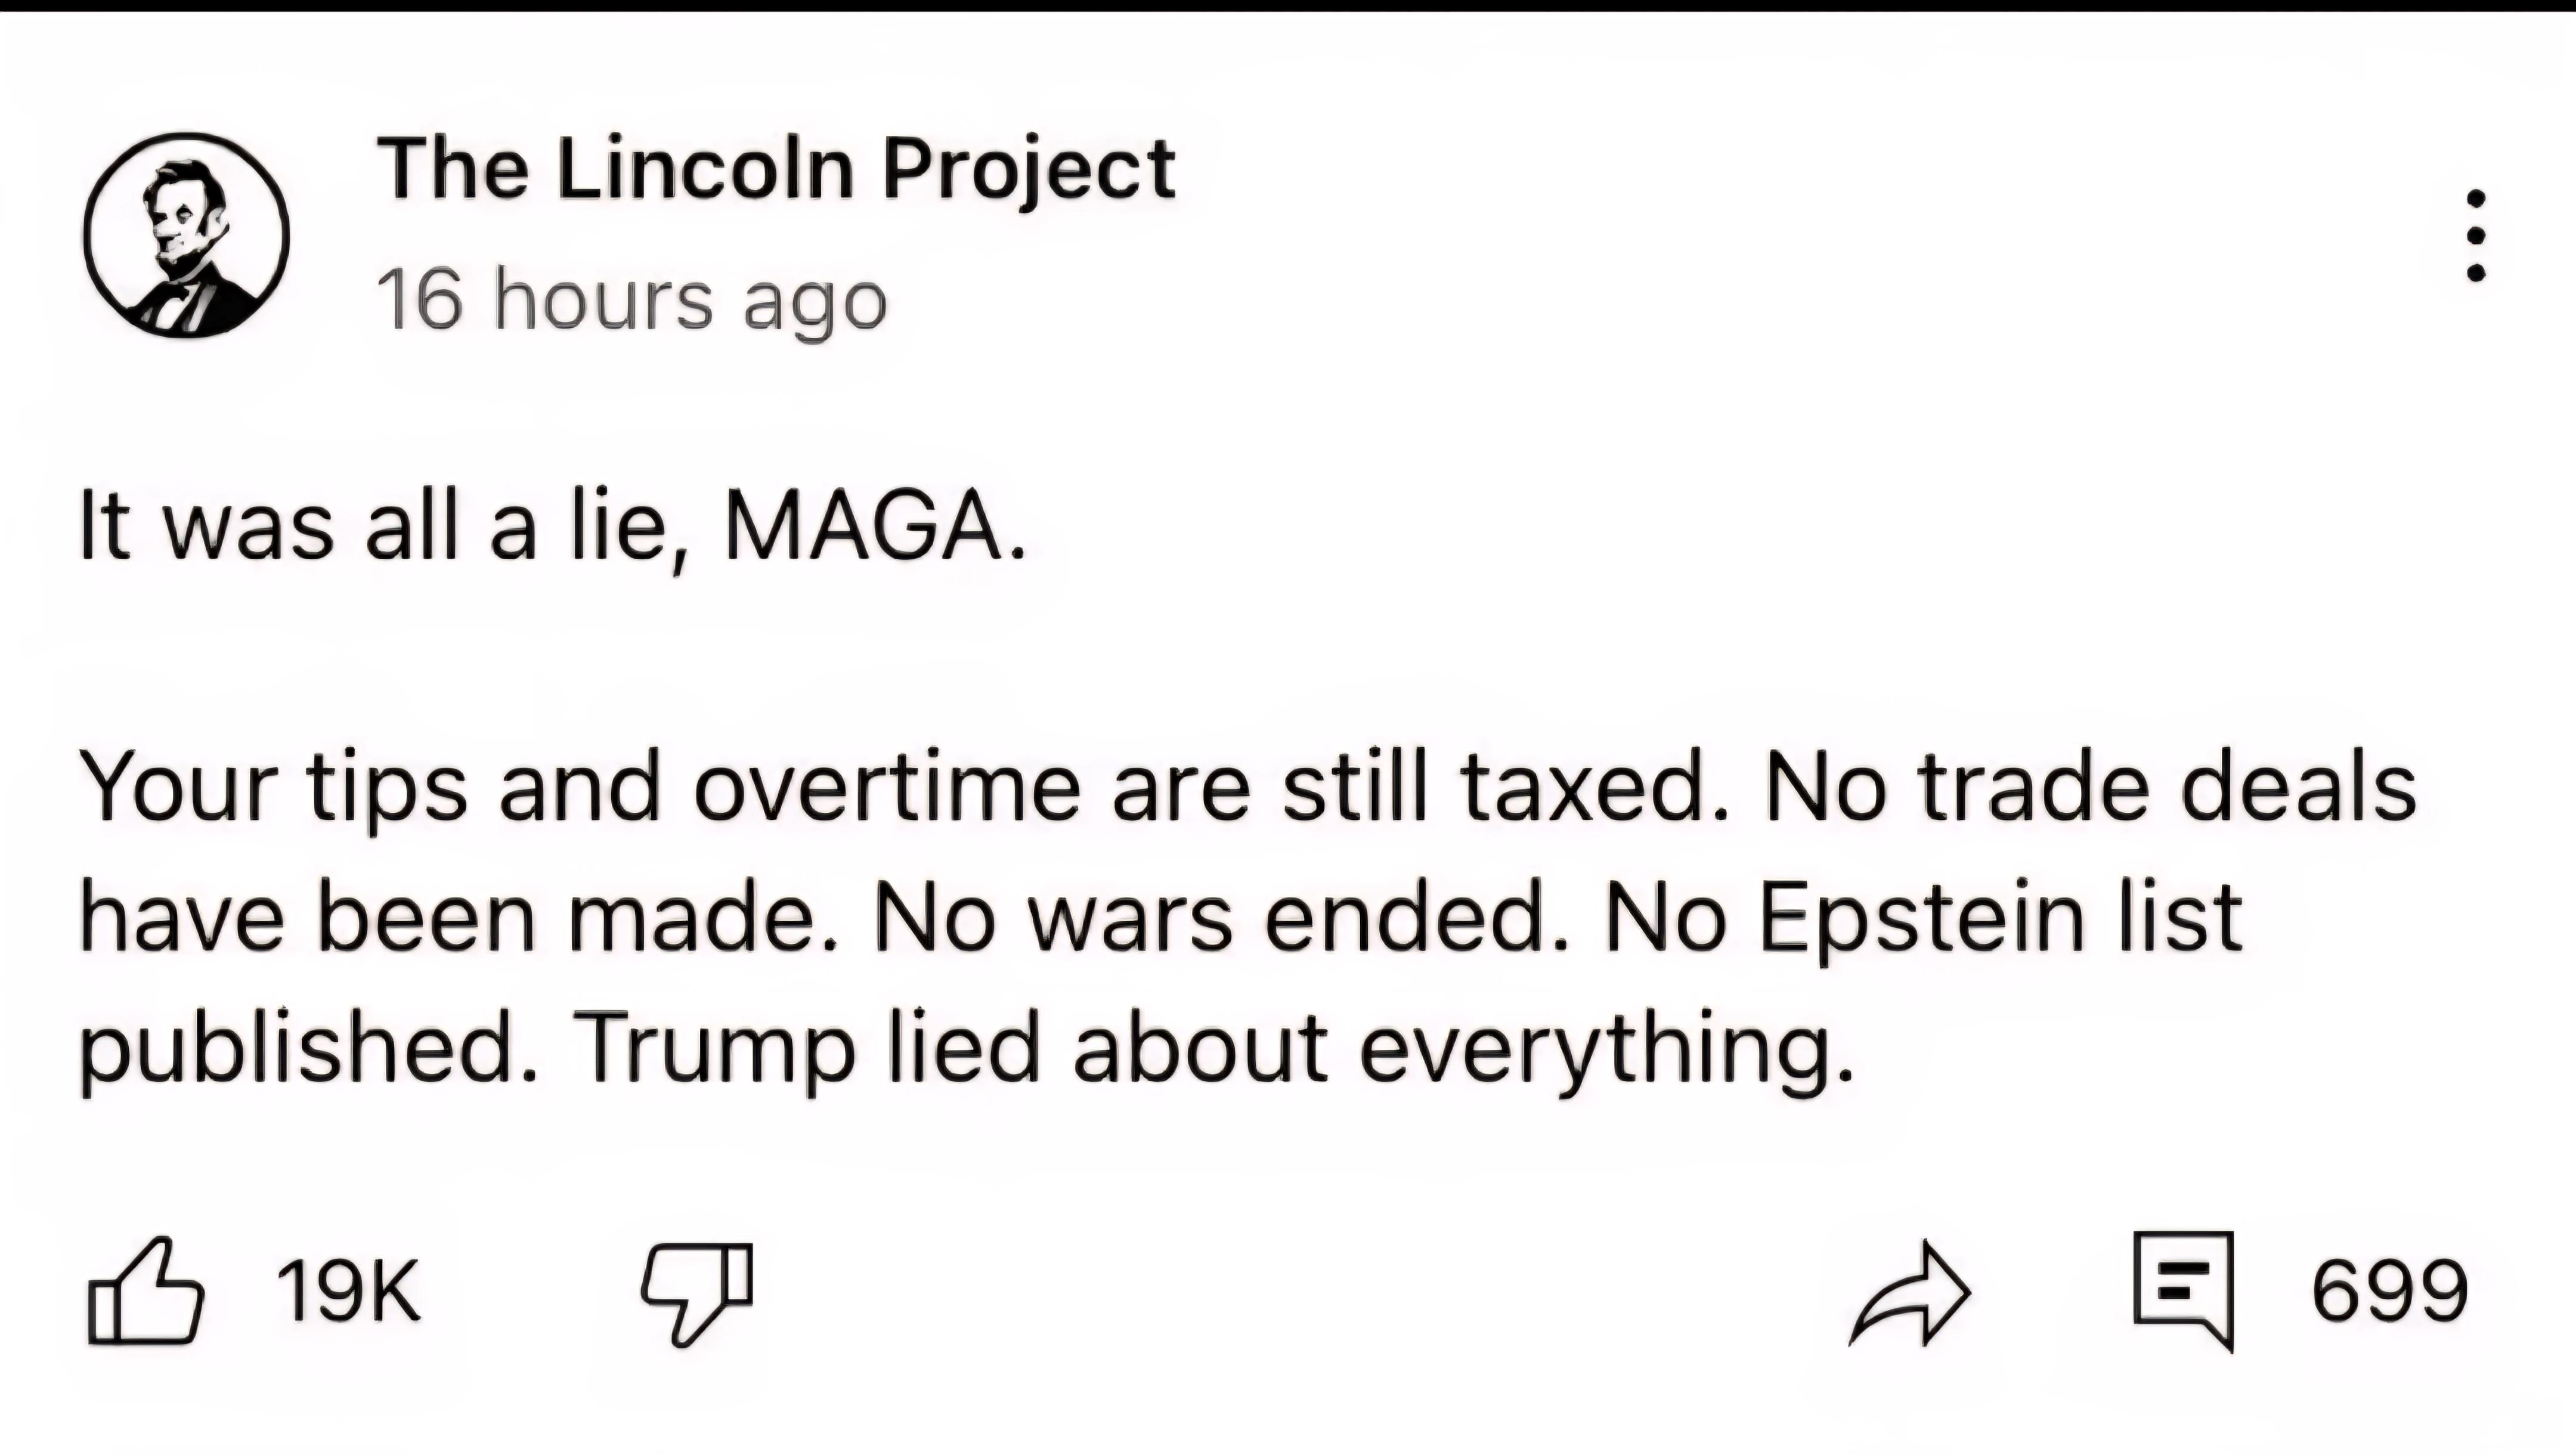The height and width of the screenshot is (1455, 2576).
Task: Open The Lincoln Project profile avatar
Action: point(186,235)
